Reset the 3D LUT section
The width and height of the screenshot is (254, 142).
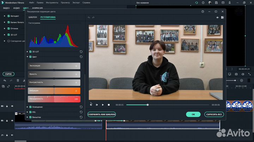click(x=81, y=52)
